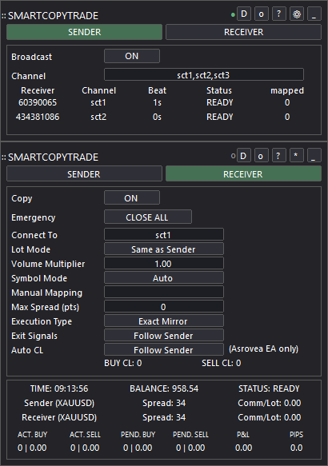Click 'STATUS: READY' text
328x466 pixels.
[269, 388]
